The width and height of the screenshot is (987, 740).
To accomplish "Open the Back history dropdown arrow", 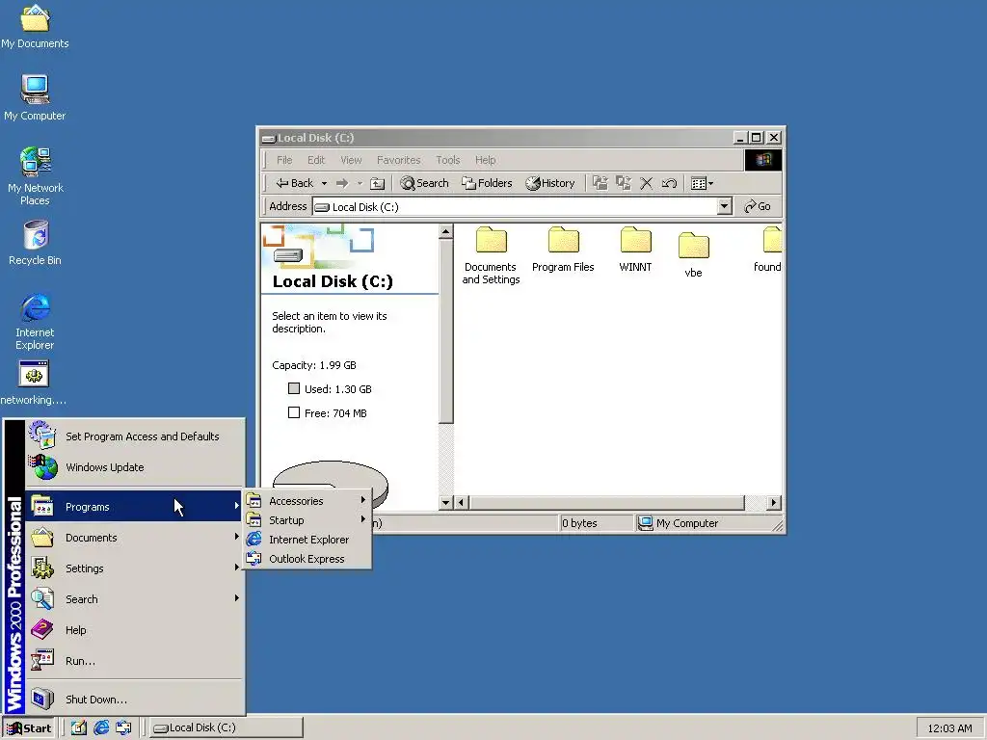I will [324, 184].
